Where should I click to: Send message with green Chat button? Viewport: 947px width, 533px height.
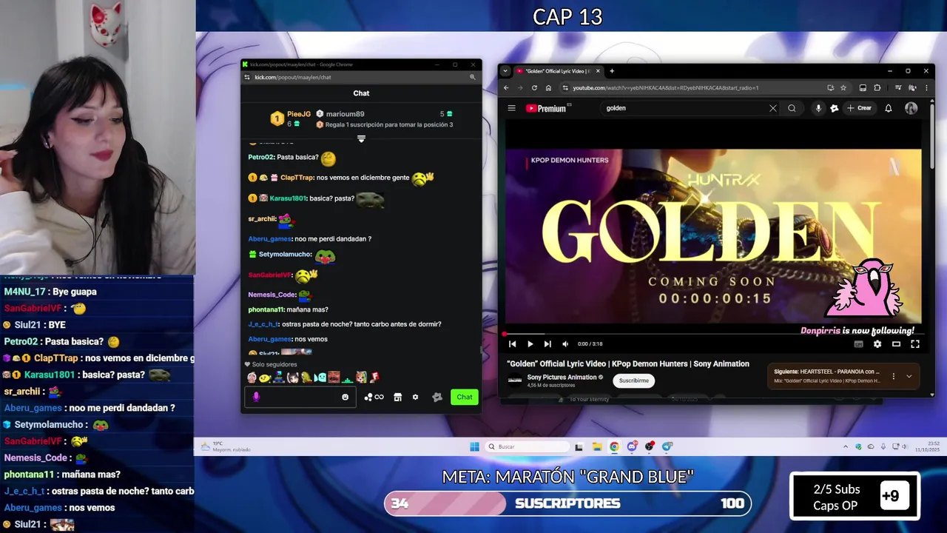tap(465, 397)
